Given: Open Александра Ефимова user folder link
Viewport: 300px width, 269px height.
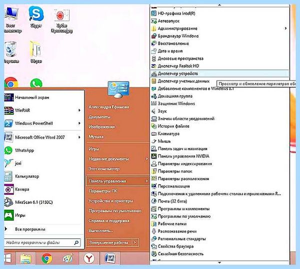Looking at the screenshot, I should (x=108, y=107).
